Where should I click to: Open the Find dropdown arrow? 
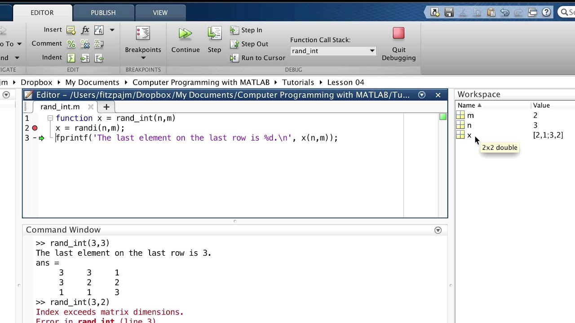pos(17,58)
